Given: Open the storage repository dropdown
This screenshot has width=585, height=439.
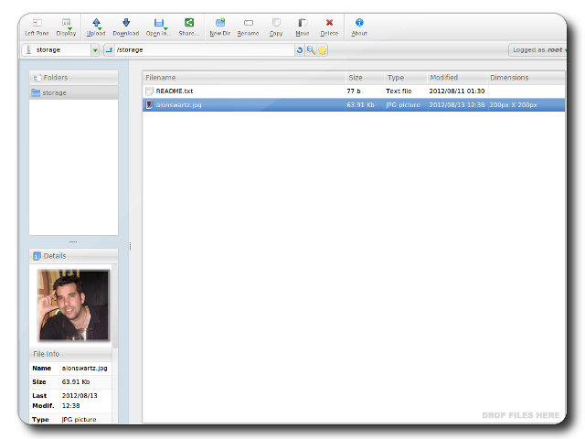Looking at the screenshot, I should click(95, 50).
